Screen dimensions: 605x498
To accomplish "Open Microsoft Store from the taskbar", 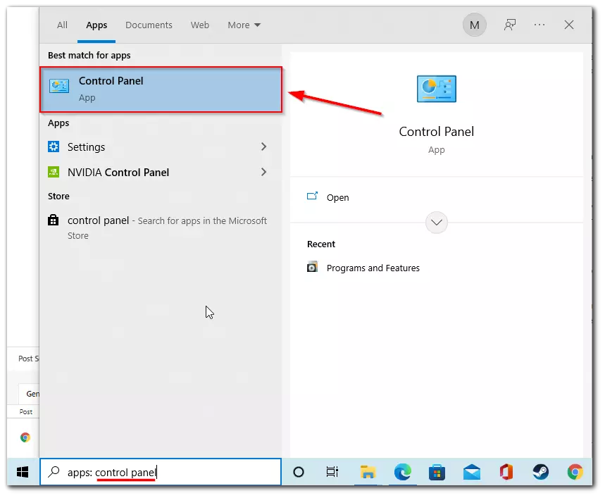I will [x=437, y=473].
